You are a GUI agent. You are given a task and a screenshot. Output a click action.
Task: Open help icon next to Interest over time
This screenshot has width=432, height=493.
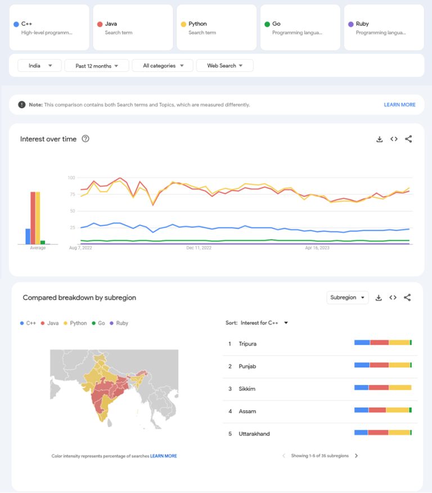(x=85, y=139)
